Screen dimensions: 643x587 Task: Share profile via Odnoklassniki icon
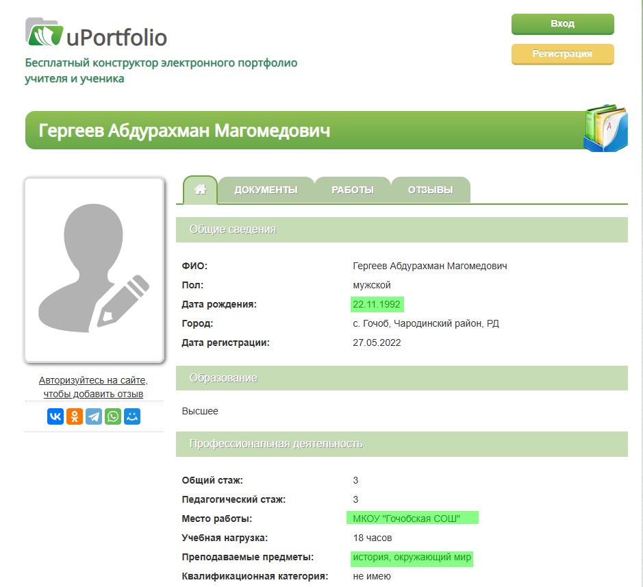75,416
